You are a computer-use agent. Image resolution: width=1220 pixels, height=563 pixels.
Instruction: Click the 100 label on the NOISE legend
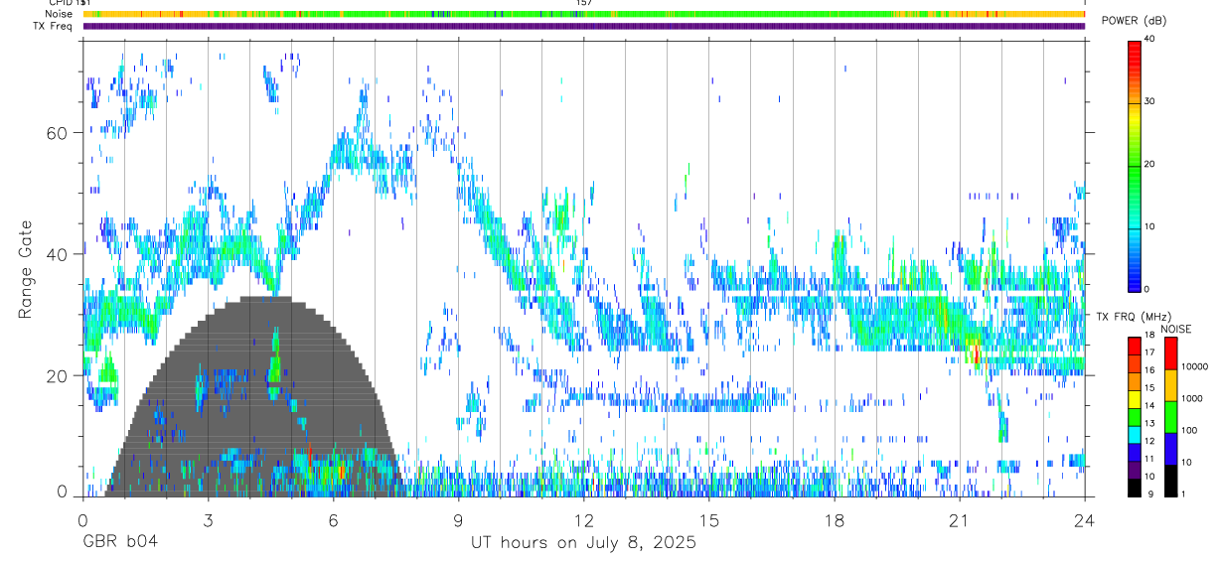(1188, 430)
